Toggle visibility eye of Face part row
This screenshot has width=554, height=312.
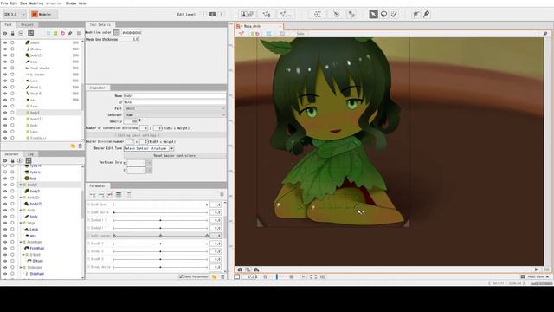(x=5, y=106)
